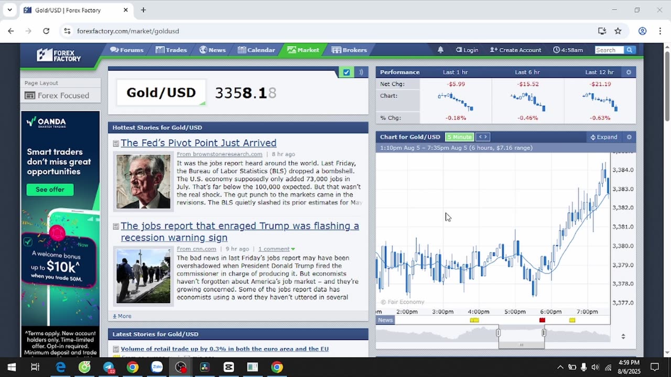Click the Jerome Powell story thumbnail
671x377 pixels.
click(143, 181)
